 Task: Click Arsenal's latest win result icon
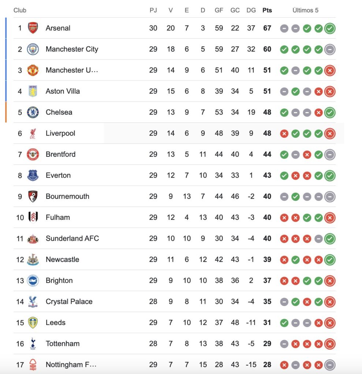point(330,28)
